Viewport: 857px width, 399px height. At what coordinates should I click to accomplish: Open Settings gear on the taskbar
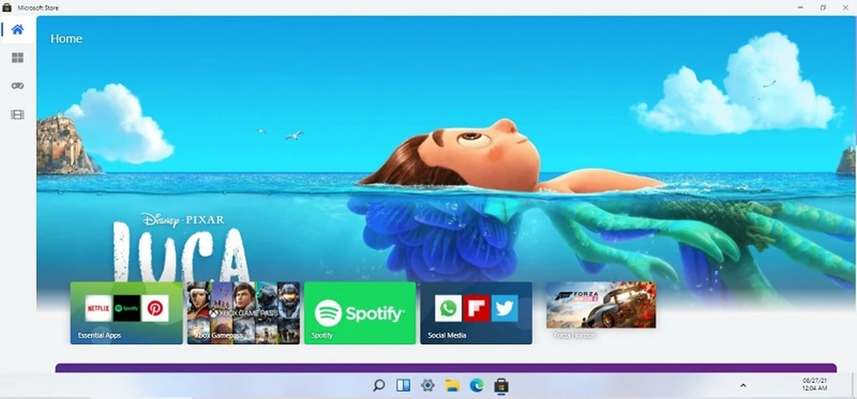point(428,386)
